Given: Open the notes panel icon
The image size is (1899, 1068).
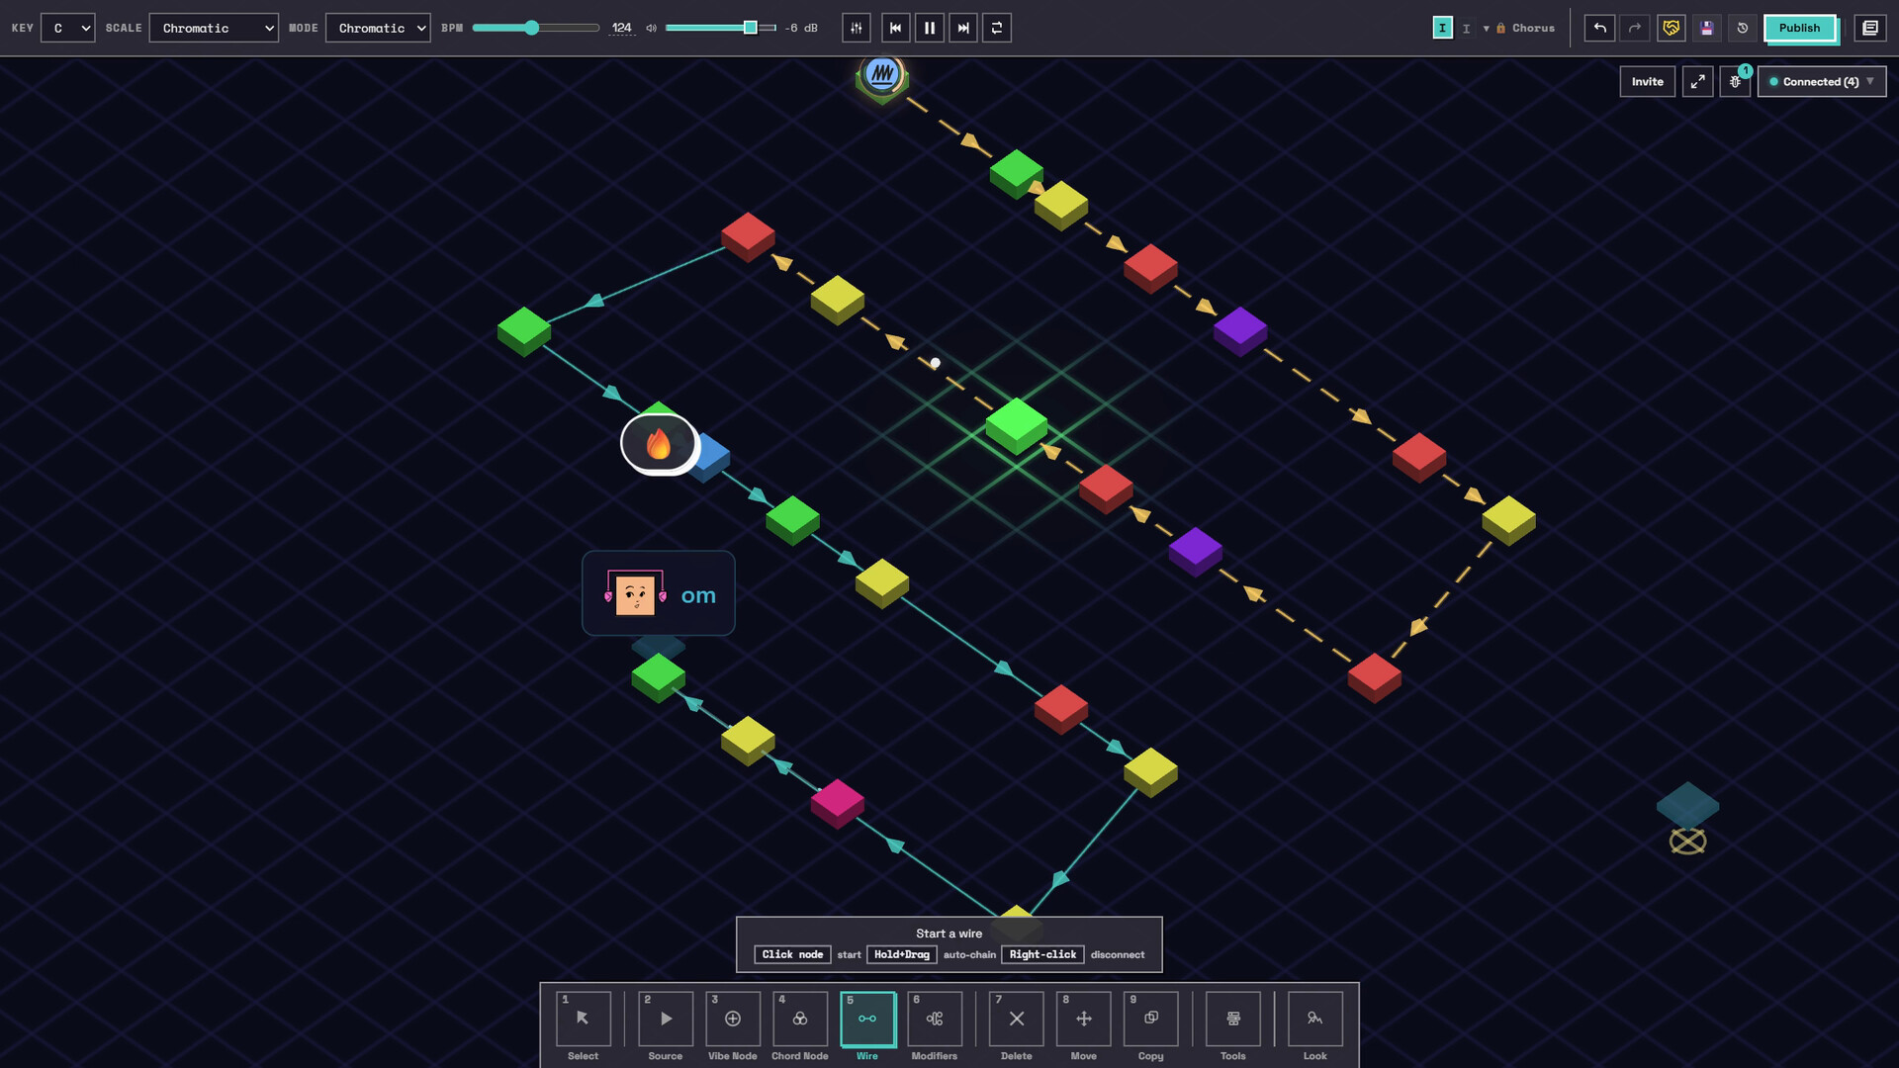Looking at the screenshot, I should click(x=1870, y=28).
